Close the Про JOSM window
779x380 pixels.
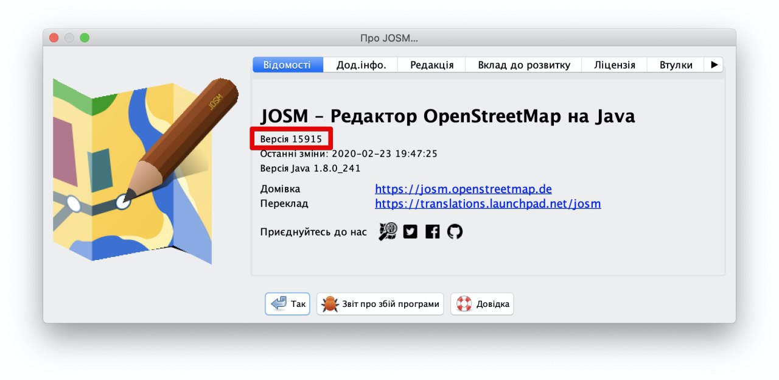(54, 38)
